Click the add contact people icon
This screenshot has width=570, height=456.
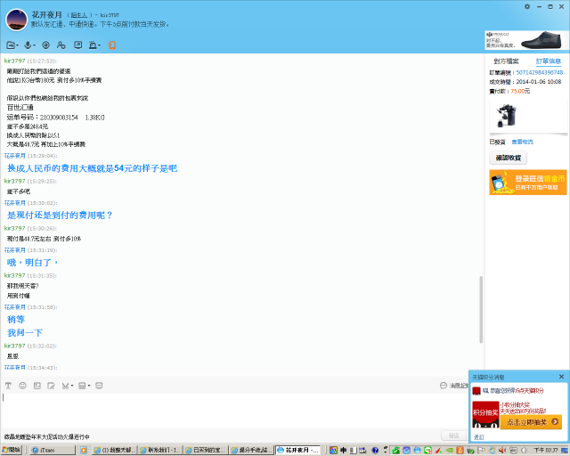pos(61,45)
